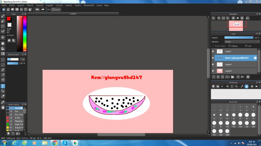This screenshot has width=261, height=146.
Task: Select the Gradient tool
Action: tap(3, 54)
